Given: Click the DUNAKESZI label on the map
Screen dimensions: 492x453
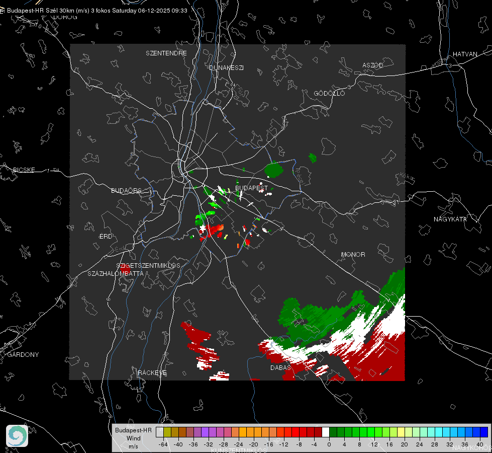Looking at the screenshot, I should 226,67.
